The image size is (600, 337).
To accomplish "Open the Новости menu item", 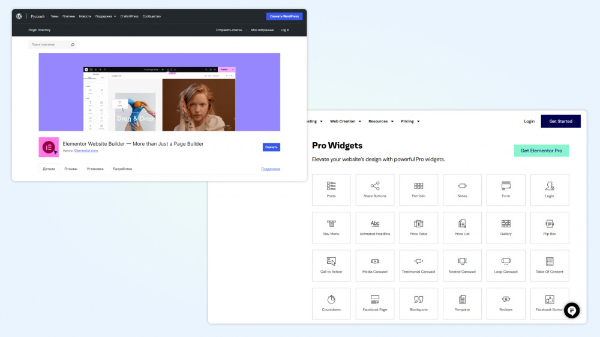I will click(x=85, y=16).
